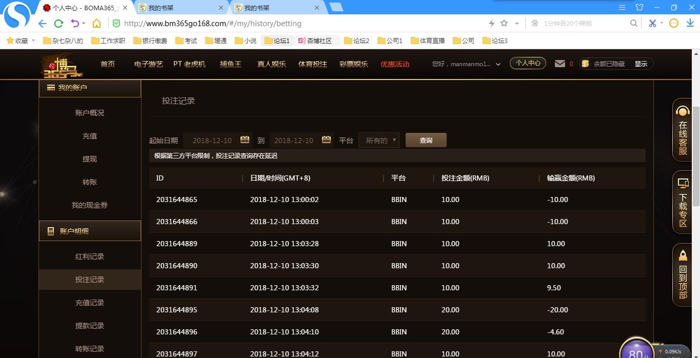Screen dimensions: 700x358
Task: Open 个人中心 button
Action: pos(528,63)
